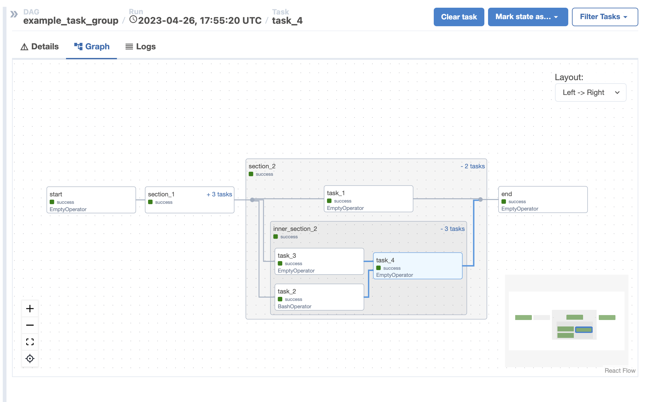This screenshot has height=402, width=646.
Task: Collapse section_2 via -2 tasks
Action: tap(473, 166)
